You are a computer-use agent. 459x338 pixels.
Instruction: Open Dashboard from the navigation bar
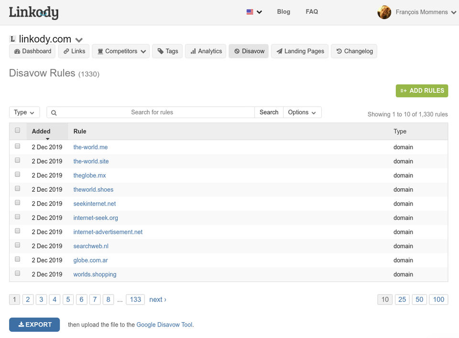[x=33, y=51]
